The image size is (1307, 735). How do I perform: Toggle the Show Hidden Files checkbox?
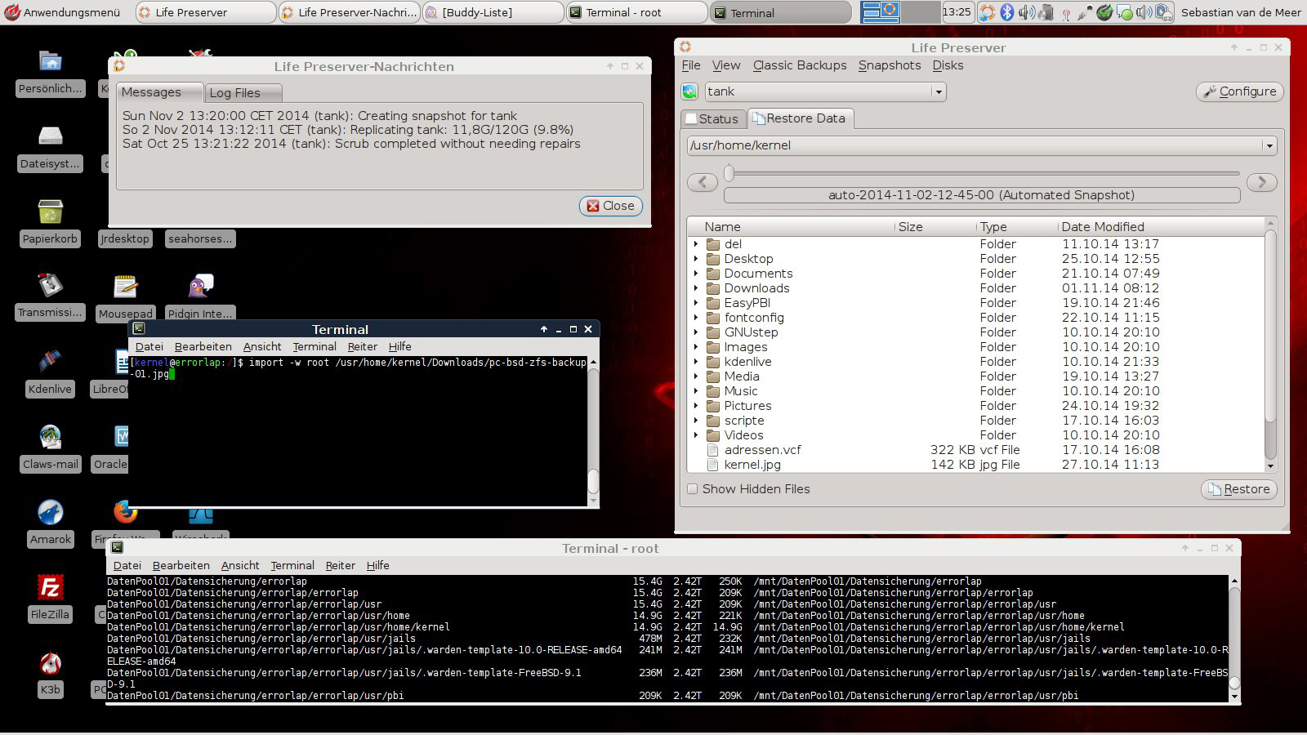[x=693, y=489]
